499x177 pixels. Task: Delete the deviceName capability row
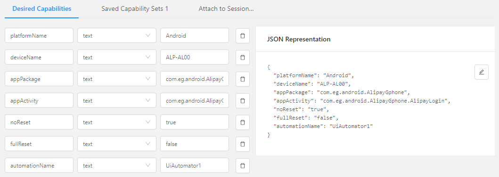(243, 57)
